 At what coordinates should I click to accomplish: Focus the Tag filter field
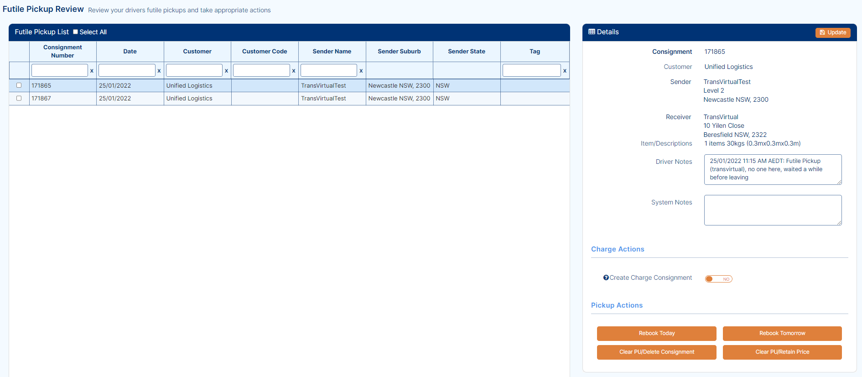coord(532,70)
